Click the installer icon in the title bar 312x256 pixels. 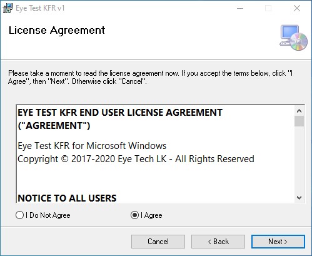pyautogui.click(x=8, y=8)
